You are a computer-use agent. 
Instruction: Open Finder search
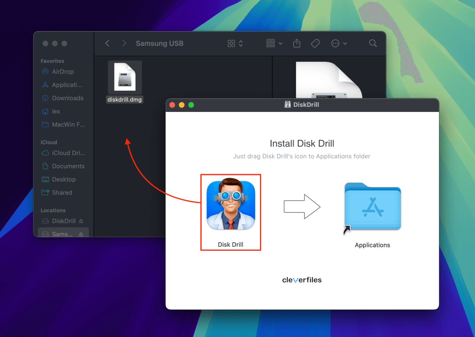coord(373,44)
